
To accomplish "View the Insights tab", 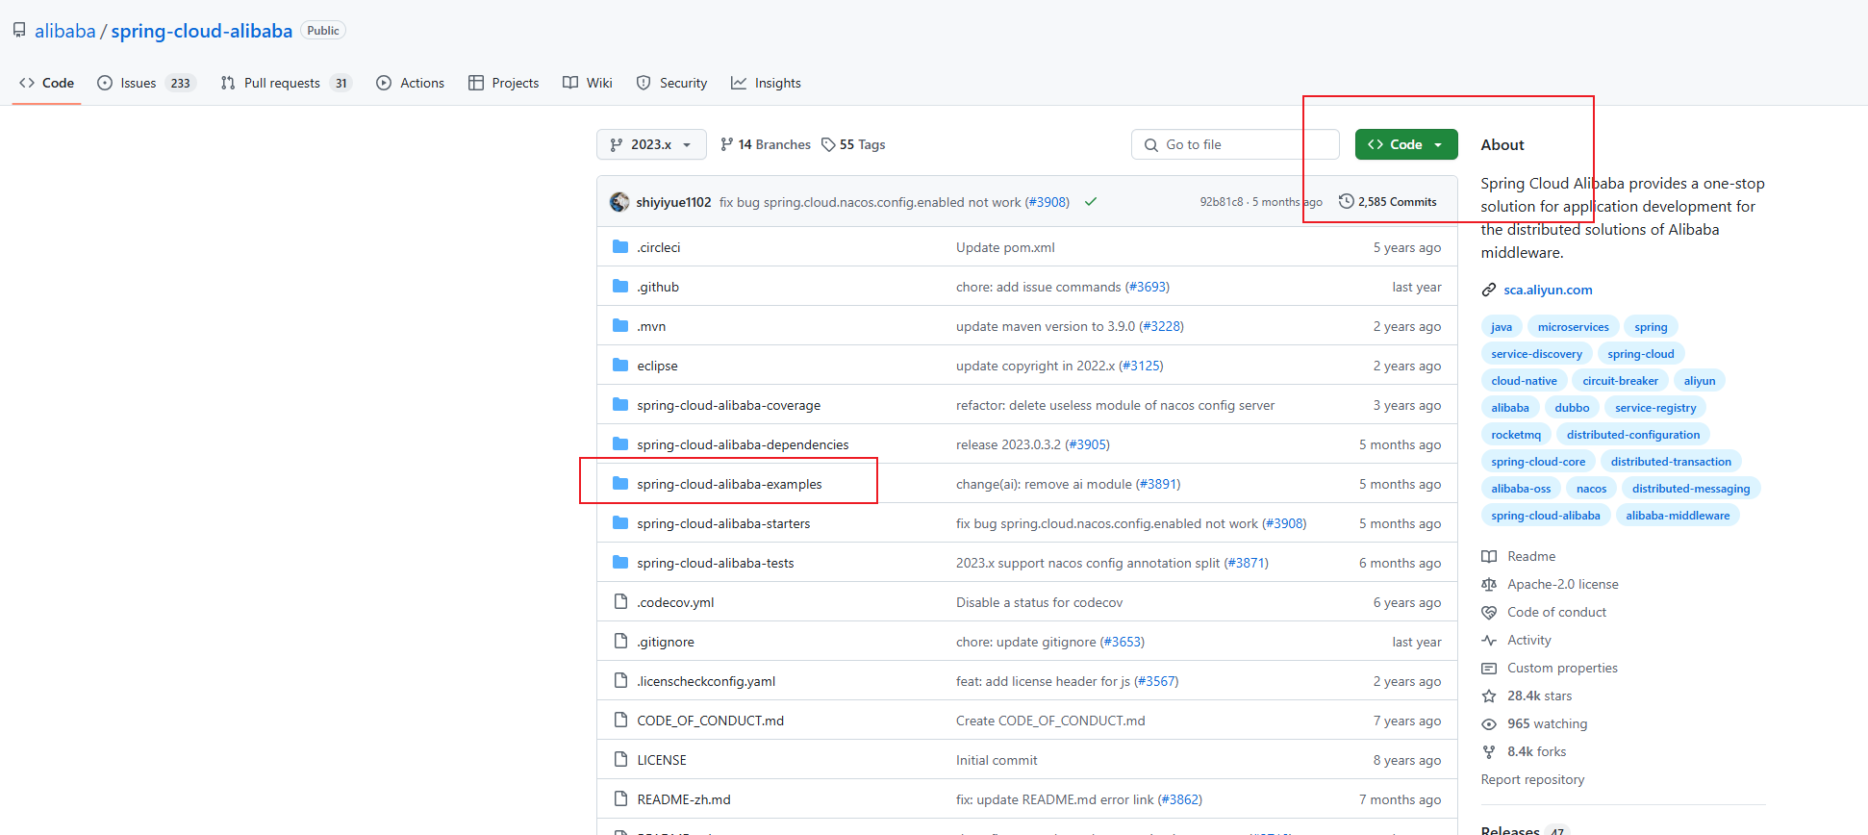I will (x=766, y=83).
